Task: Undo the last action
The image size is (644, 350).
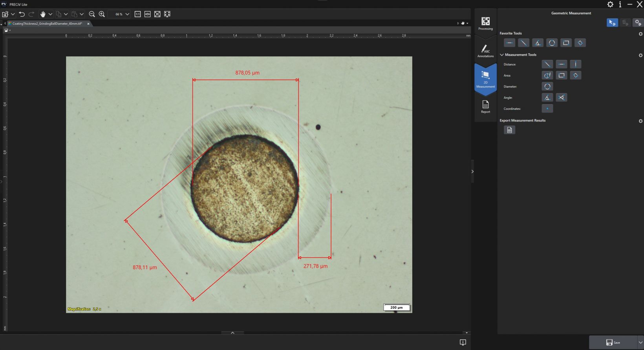Action: click(x=22, y=14)
